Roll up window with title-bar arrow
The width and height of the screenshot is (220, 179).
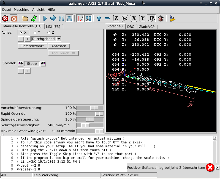pyautogui.click(x=201, y=3)
